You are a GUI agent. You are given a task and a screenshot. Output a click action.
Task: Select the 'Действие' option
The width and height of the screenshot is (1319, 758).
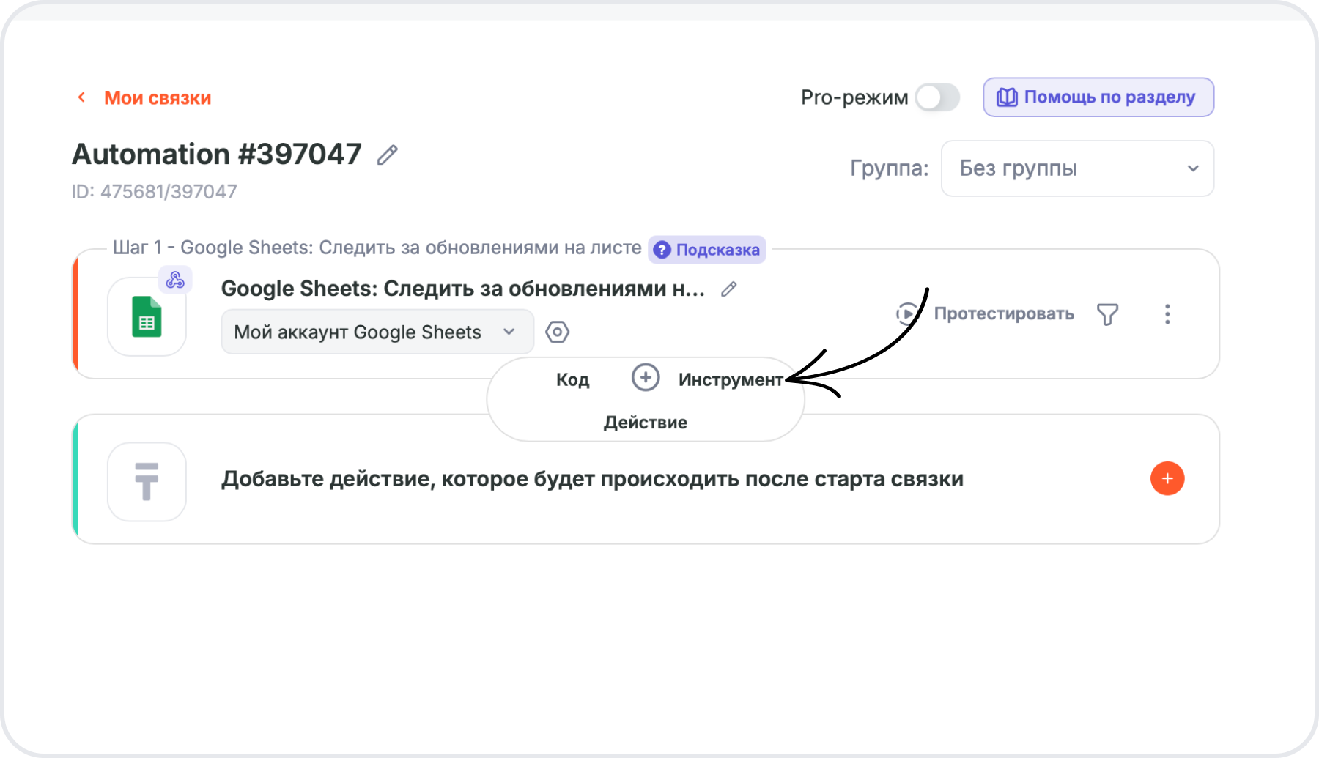click(x=645, y=423)
